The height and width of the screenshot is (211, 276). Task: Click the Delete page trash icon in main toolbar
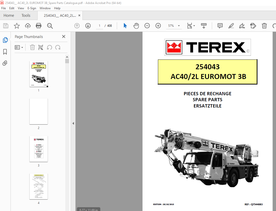tap(264, 26)
